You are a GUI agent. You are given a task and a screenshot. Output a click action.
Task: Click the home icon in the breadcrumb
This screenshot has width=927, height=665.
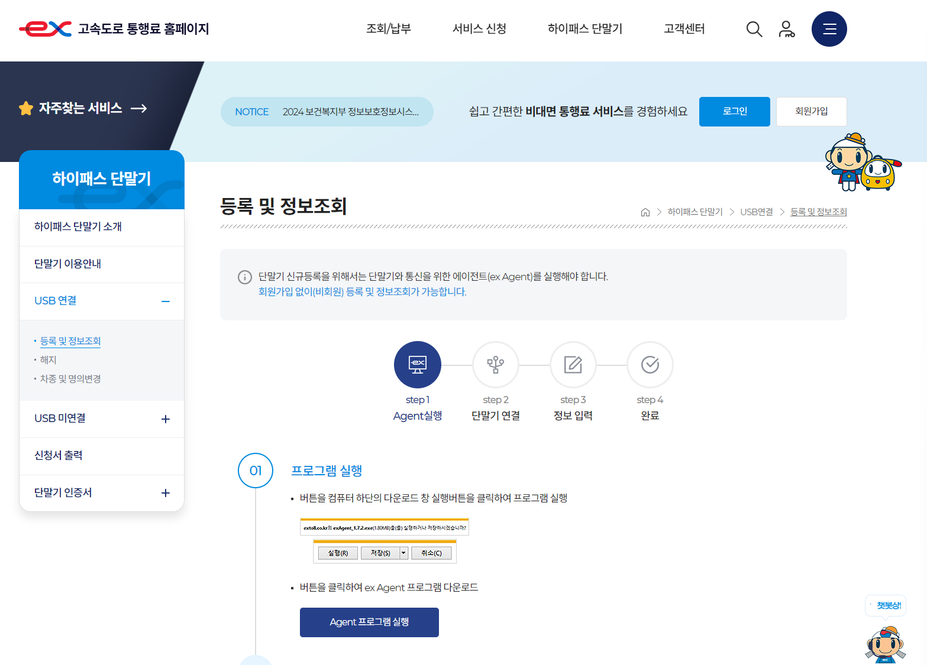point(645,212)
